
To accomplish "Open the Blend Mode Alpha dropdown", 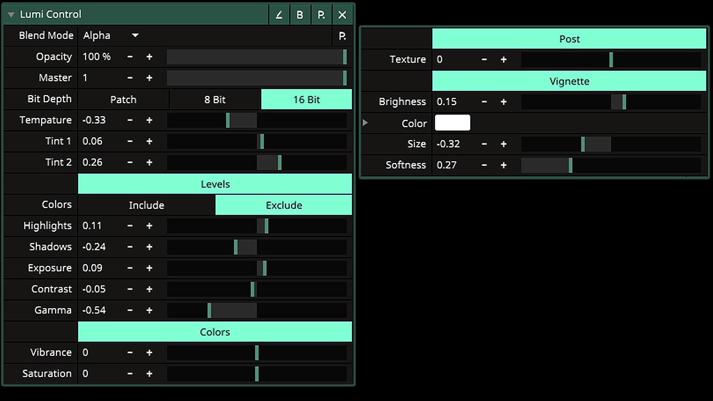I will coord(135,36).
